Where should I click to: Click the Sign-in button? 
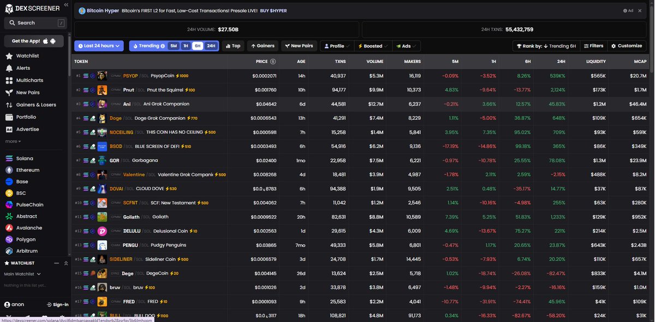(57, 305)
